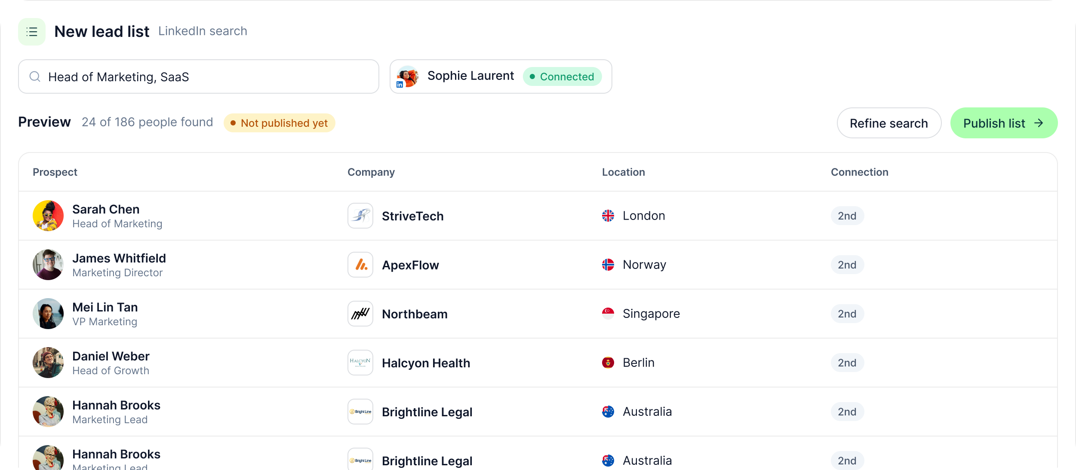Click into the Head of Marketing, SaaS search field
The height and width of the screenshot is (470, 1076).
199,76
